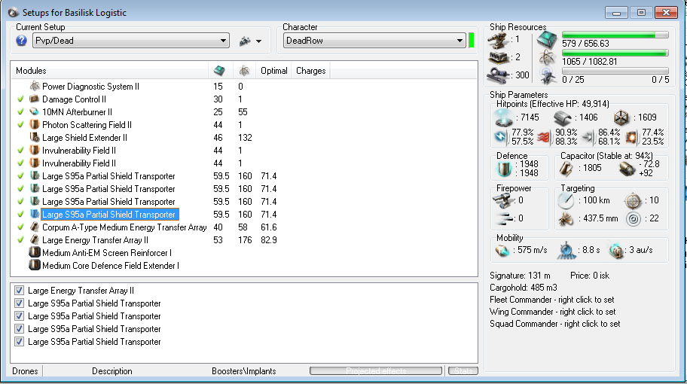
Task: Click the drone bay resource icon
Action: tap(547, 76)
